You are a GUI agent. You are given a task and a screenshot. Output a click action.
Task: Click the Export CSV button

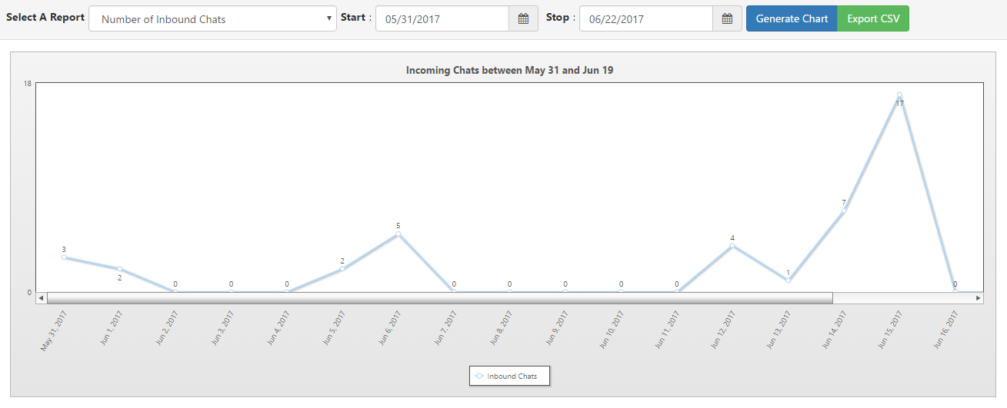873,19
